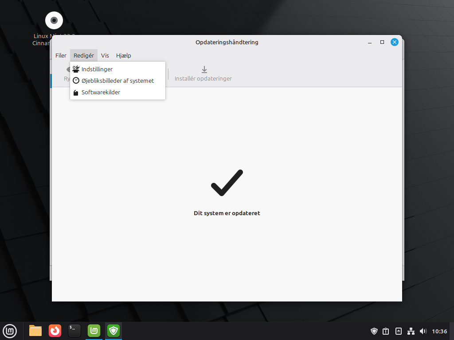Maximize the Opdateringshåndtering window
The width and height of the screenshot is (454, 340).
382,42
